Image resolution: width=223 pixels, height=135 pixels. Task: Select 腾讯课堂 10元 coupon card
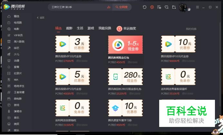125,108
